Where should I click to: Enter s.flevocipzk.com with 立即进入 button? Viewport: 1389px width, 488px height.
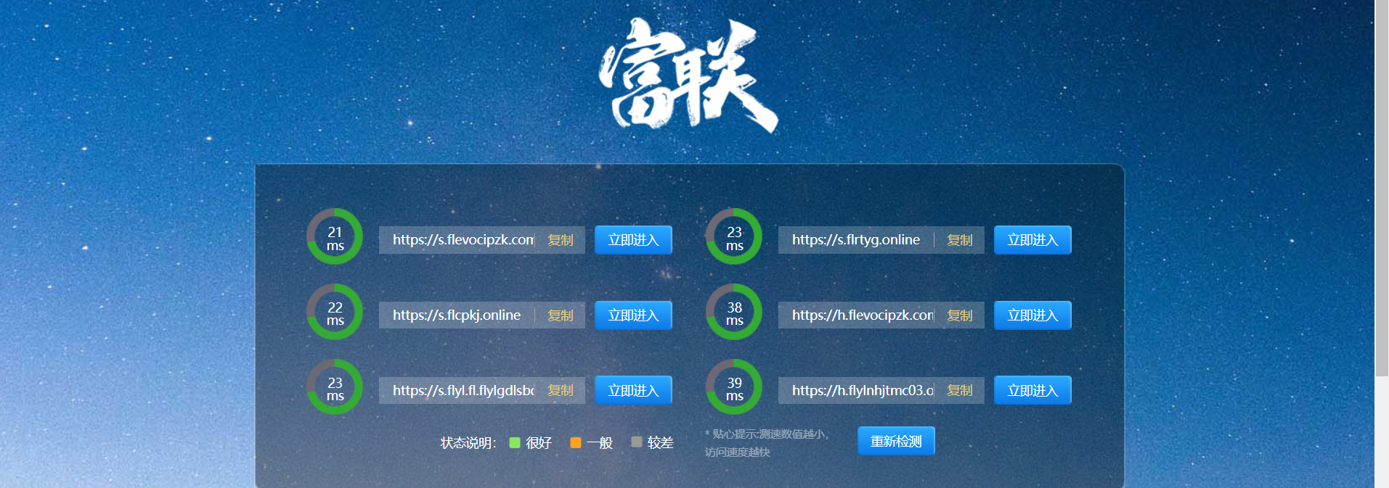click(633, 240)
